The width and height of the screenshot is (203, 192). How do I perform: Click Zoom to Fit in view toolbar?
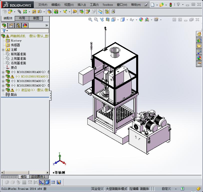click(x=90, y=20)
